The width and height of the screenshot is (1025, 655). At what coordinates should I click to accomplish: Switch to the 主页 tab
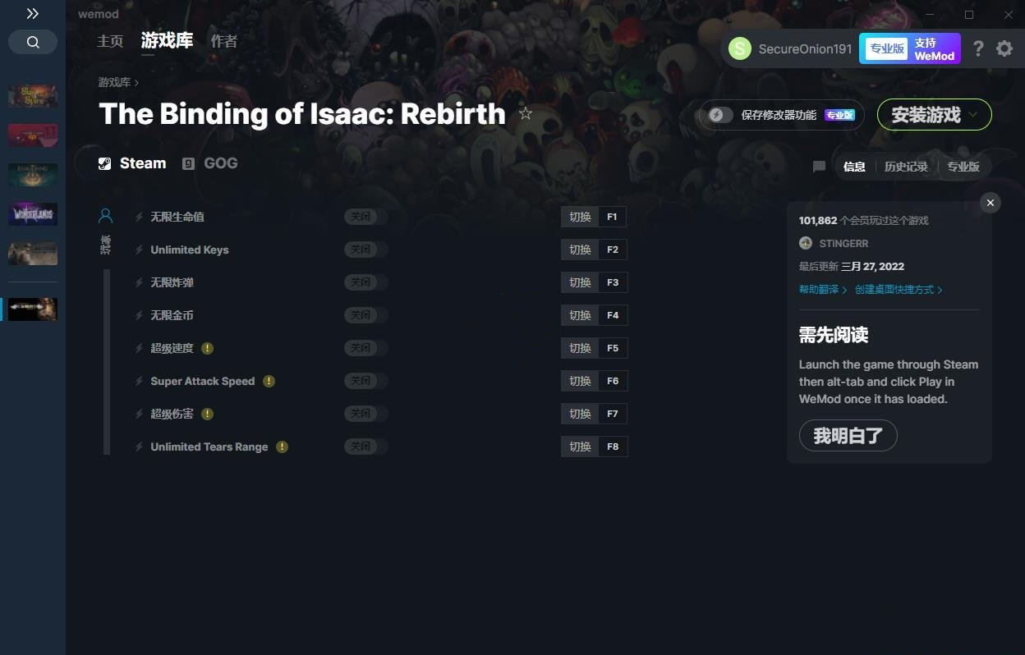coord(110,41)
